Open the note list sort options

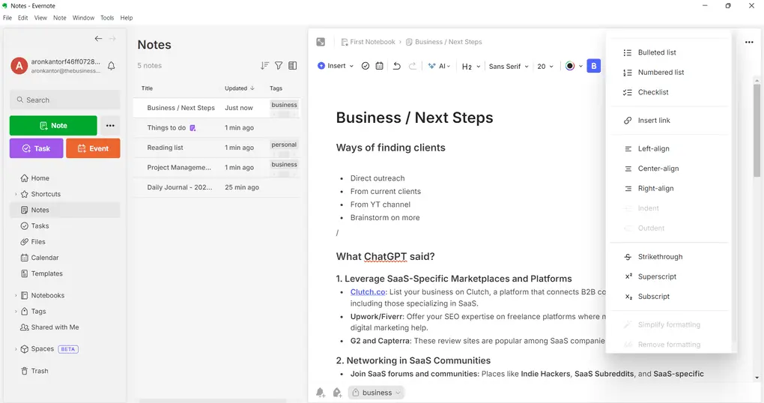pos(264,66)
